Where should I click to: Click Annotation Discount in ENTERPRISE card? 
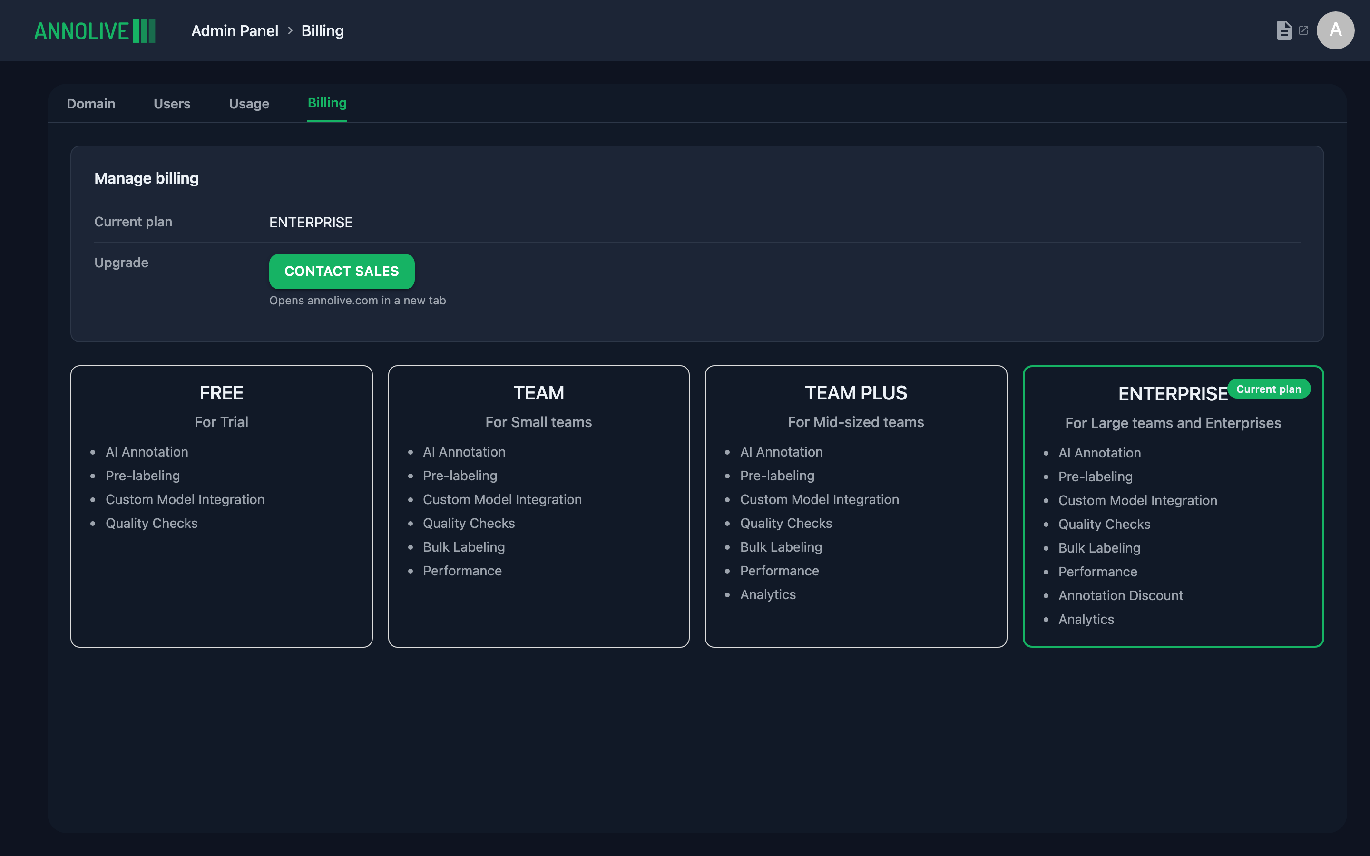click(1121, 595)
